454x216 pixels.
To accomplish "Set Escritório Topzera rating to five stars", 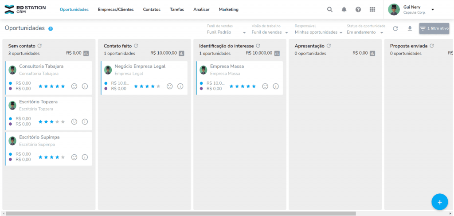I will click(63, 122).
